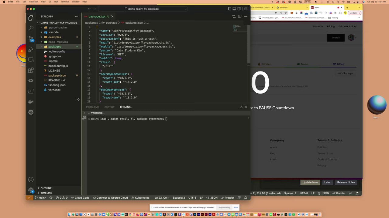
Task: Open the Selection menu in macOS menu bar
Action: pyautogui.click(x=33, y=2)
